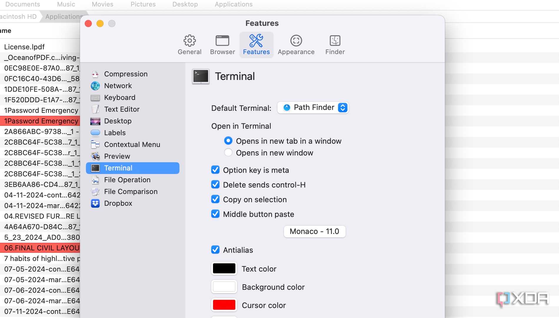Viewport: 559px width, 318px height.
Task: Select '1DDE10FE-508A-...87_' file row
Action: click(40, 89)
